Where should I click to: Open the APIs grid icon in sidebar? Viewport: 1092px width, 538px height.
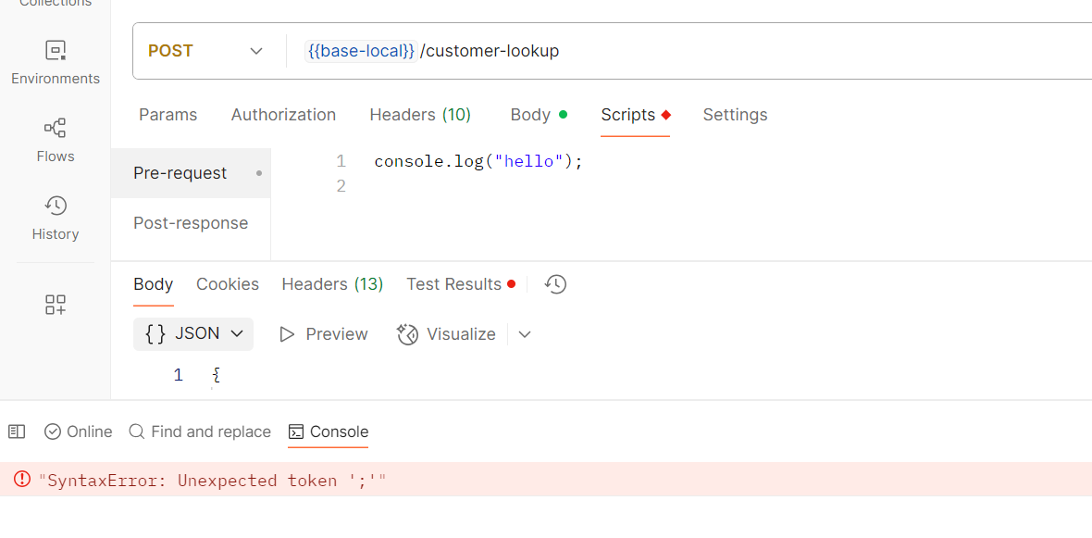pyautogui.click(x=55, y=304)
